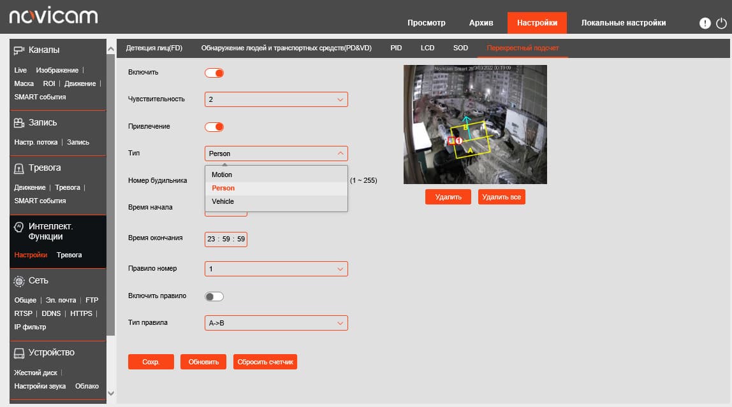Open the Запись camera icon
The image size is (732, 407).
(18, 123)
